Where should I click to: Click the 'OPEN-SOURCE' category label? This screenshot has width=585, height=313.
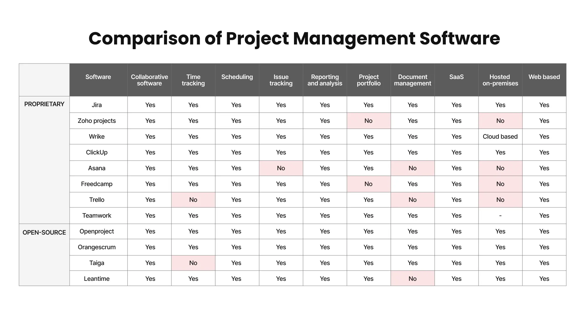44,233
